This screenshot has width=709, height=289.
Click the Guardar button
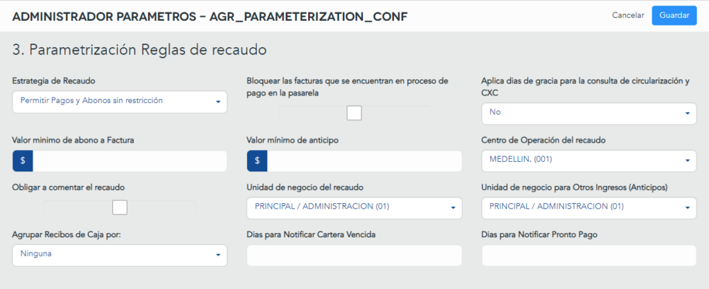coord(674,15)
